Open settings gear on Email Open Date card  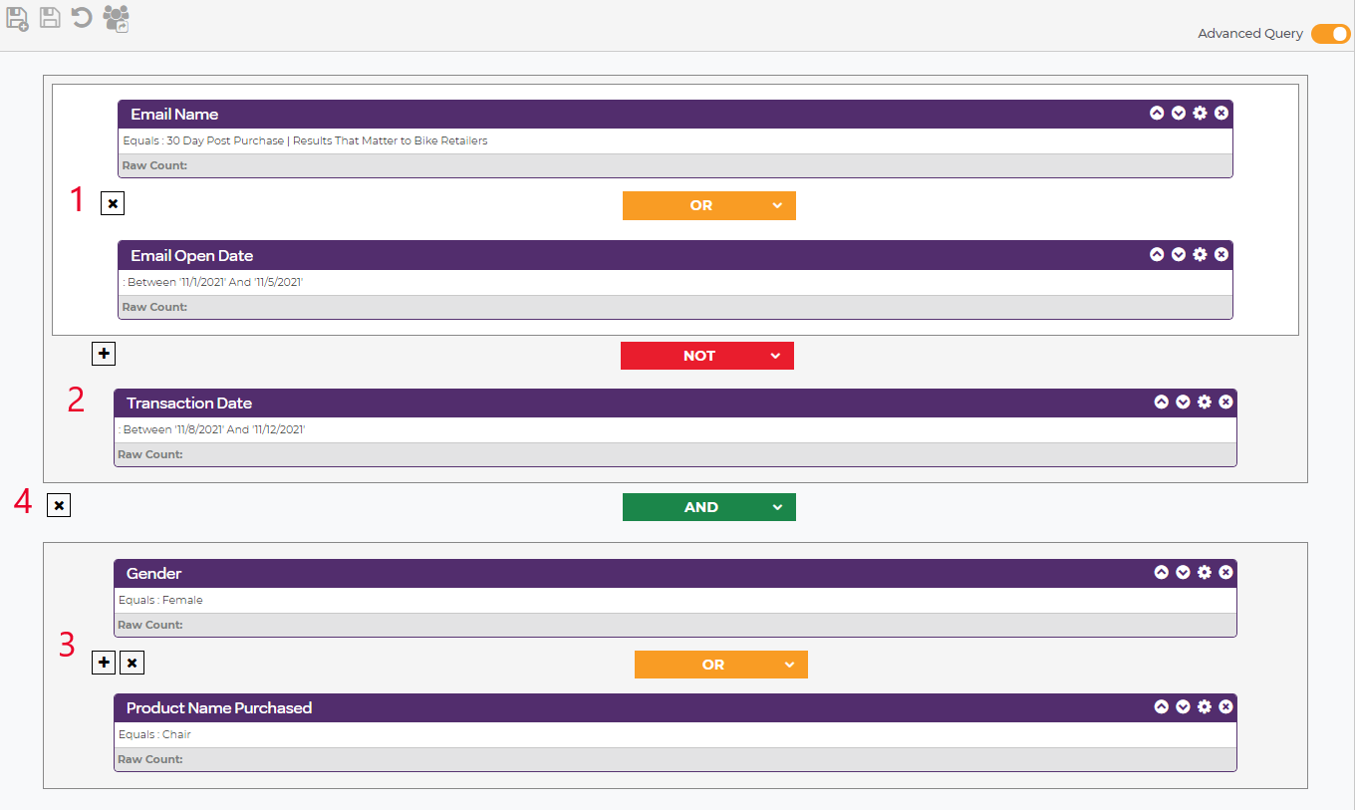(1200, 255)
